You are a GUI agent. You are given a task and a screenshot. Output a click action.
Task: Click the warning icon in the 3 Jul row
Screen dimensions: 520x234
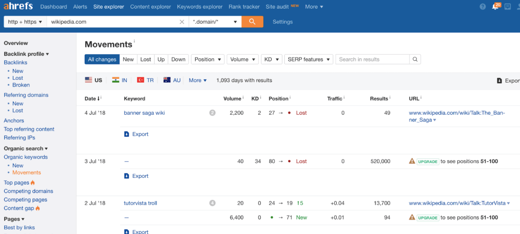tap(412, 161)
